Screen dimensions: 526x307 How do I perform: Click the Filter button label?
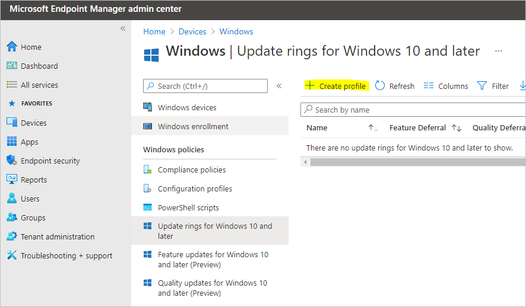(500, 86)
